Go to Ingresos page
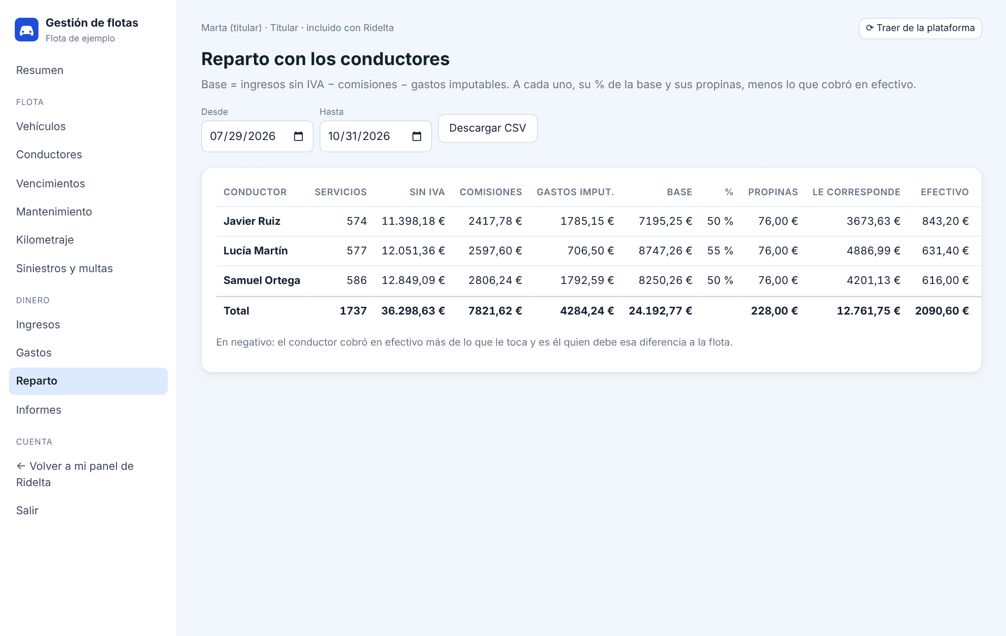 (x=38, y=325)
